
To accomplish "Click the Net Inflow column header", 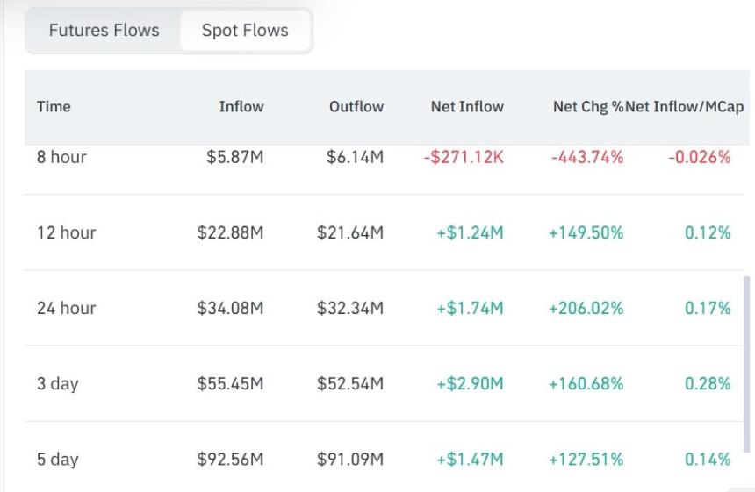I will point(467,106).
